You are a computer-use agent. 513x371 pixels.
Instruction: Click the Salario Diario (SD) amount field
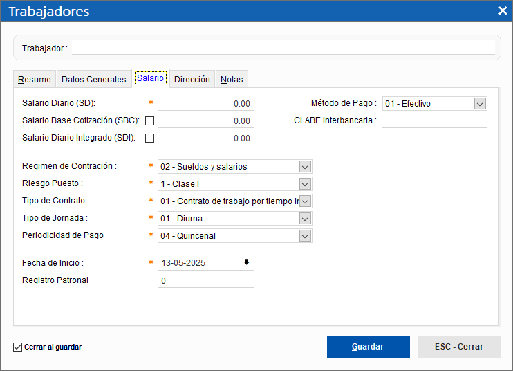coord(206,103)
